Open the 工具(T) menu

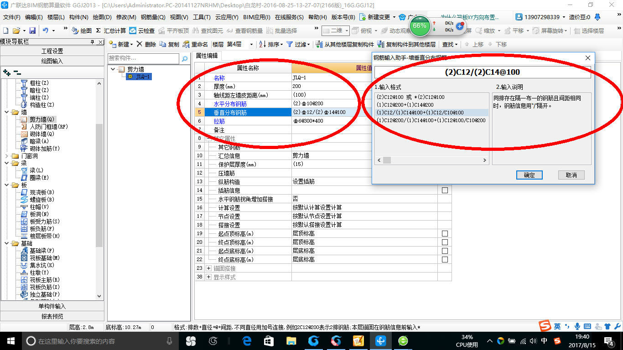tap(202, 17)
